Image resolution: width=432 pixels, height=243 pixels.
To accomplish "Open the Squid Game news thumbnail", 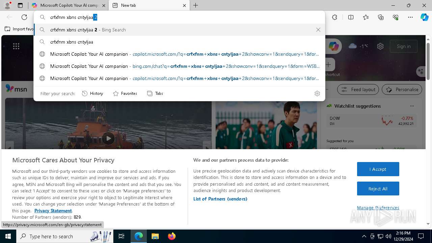I will coord(266,125).
